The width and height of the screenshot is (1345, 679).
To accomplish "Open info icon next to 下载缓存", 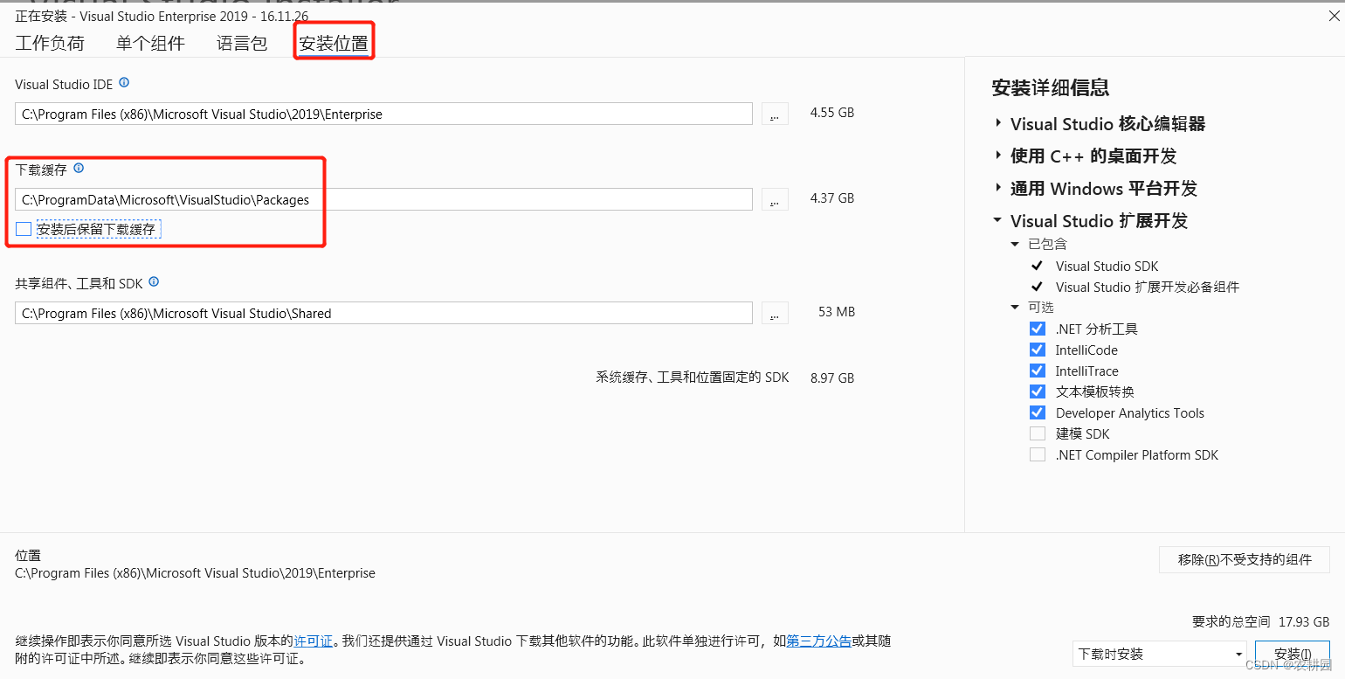I will [x=79, y=168].
